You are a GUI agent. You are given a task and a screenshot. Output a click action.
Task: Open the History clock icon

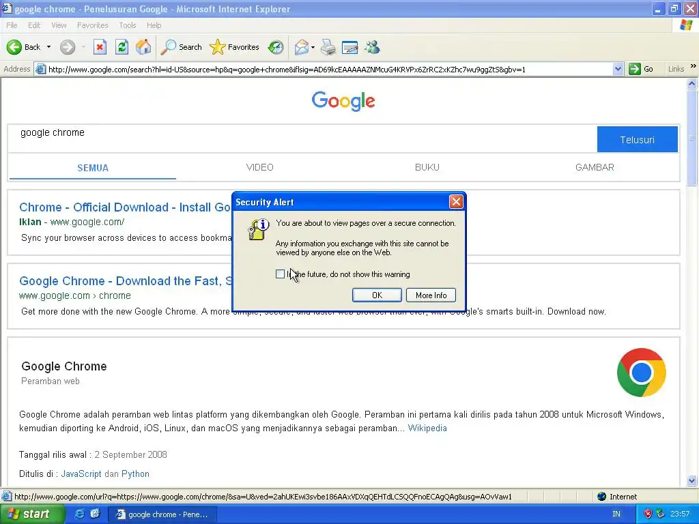point(276,47)
